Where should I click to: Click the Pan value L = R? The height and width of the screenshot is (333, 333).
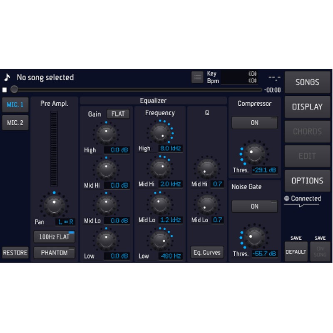tap(65, 222)
